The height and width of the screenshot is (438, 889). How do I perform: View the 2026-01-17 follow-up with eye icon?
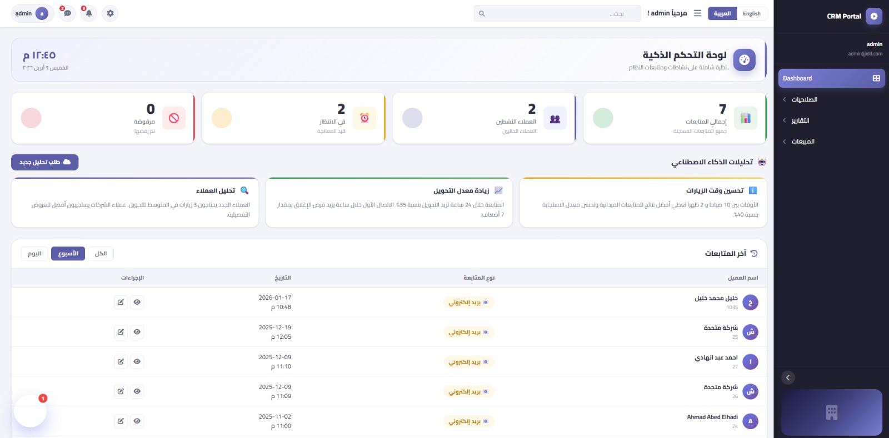pos(137,302)
